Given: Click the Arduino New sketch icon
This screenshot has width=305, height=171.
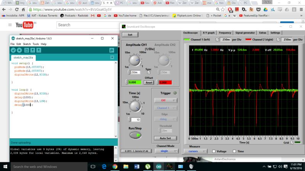Looking at the screenshot, I should coord(26,50).
